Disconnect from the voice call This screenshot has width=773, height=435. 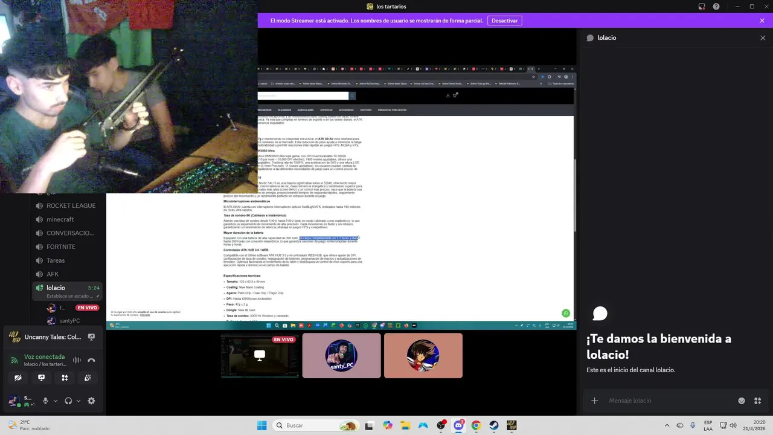pyautogui.click(x=91, y=360)
